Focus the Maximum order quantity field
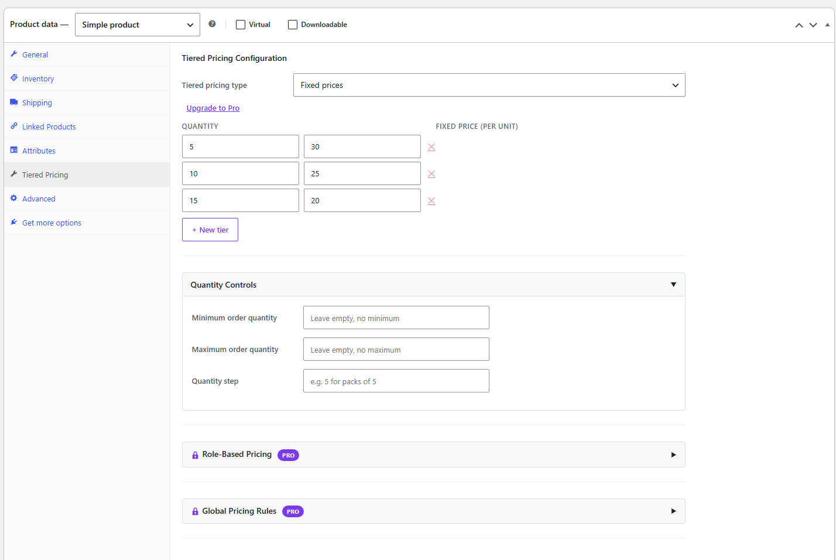The width and height of the screenshot is (836, 560). [x=396, y=349]
